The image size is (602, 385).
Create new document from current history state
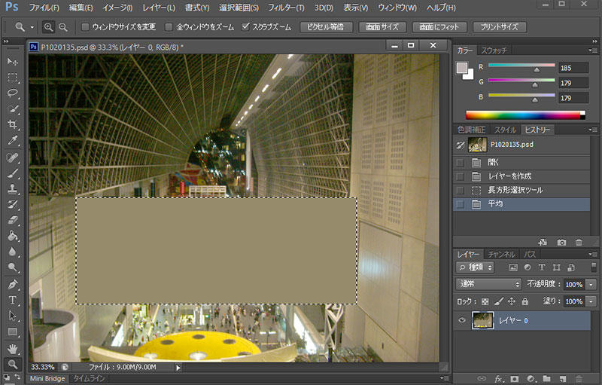543,243
